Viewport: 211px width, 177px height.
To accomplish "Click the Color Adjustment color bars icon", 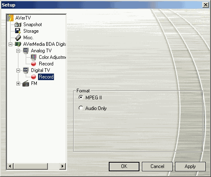I will (34, 57).
